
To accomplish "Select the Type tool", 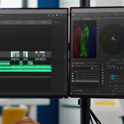I will (103, 84).
